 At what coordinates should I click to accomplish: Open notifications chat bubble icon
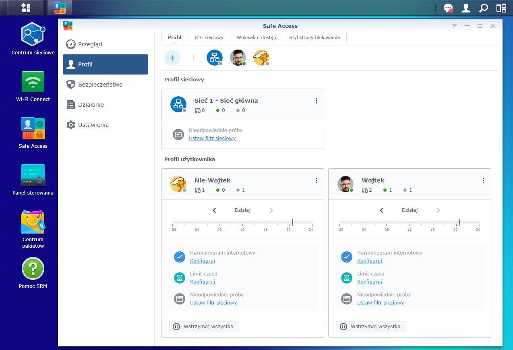448,8
